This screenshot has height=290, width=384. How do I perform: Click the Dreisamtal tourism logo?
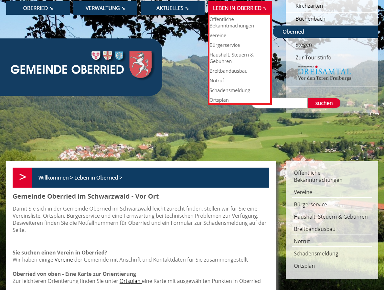coord(324,73)
